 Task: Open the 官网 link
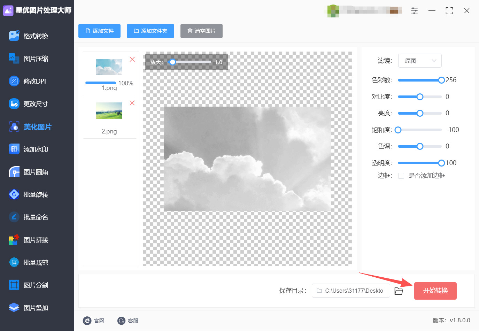tap(99, 321)
